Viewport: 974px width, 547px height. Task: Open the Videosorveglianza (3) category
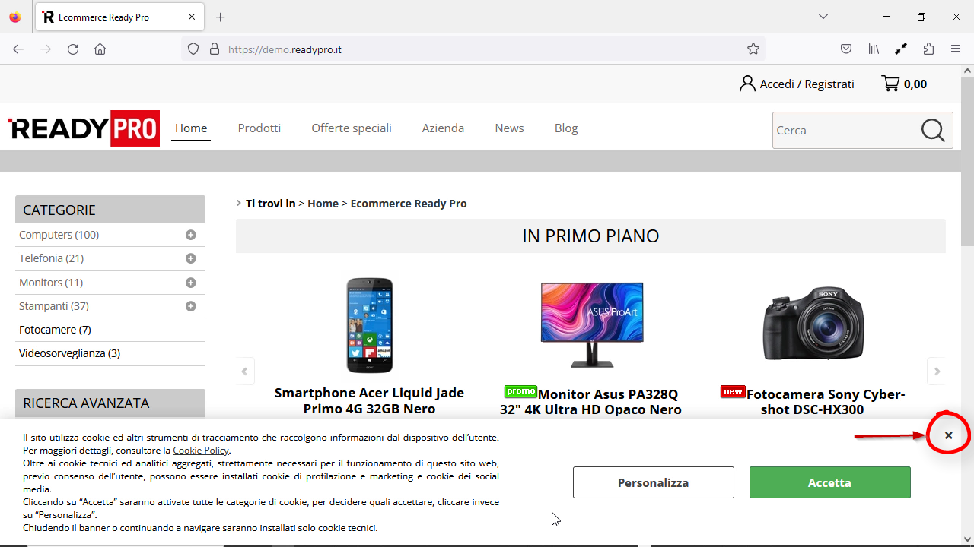[x=69, y=353]
